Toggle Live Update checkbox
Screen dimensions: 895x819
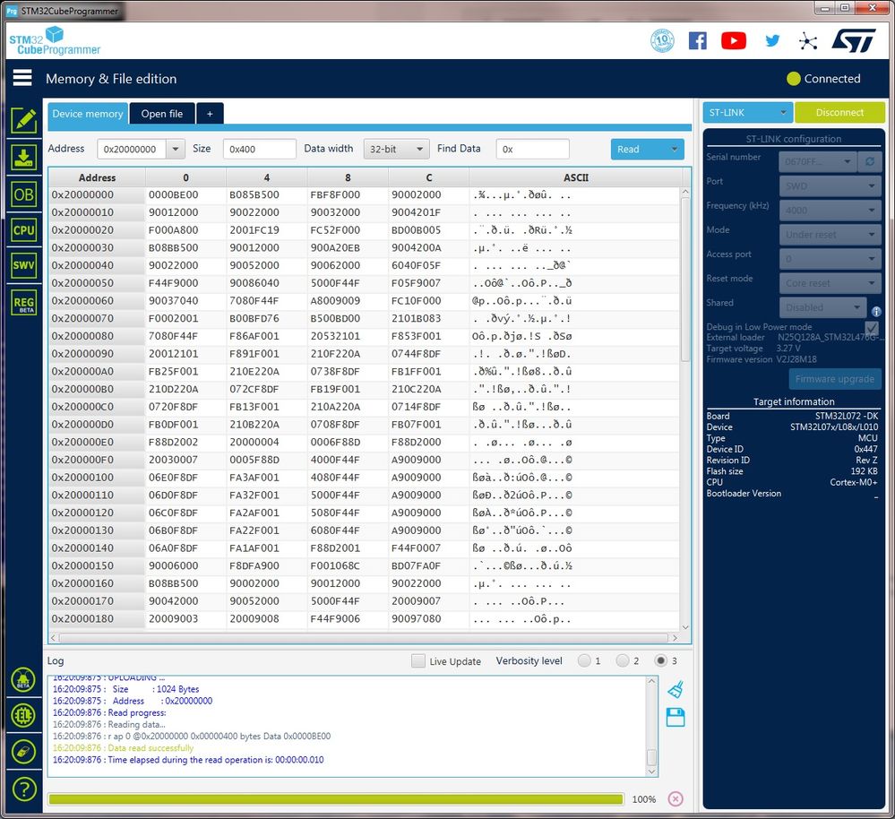tap(418, 661)
